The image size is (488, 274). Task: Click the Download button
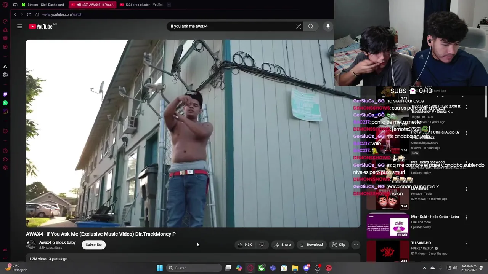pyautogui.click(x=311, y=245)
